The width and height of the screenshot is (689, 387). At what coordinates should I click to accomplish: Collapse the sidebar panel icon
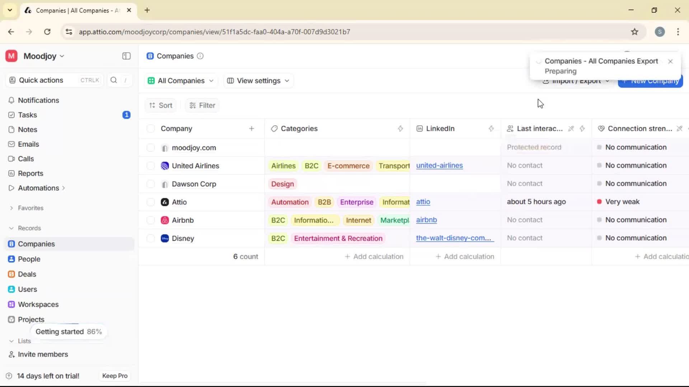click(126, 56)
